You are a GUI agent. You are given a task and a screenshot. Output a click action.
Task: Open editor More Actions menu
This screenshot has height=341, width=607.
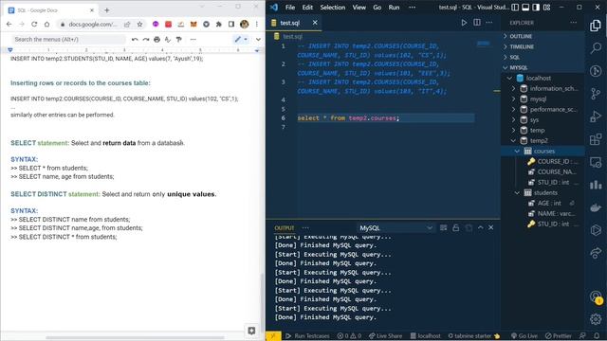coord(489,23)
